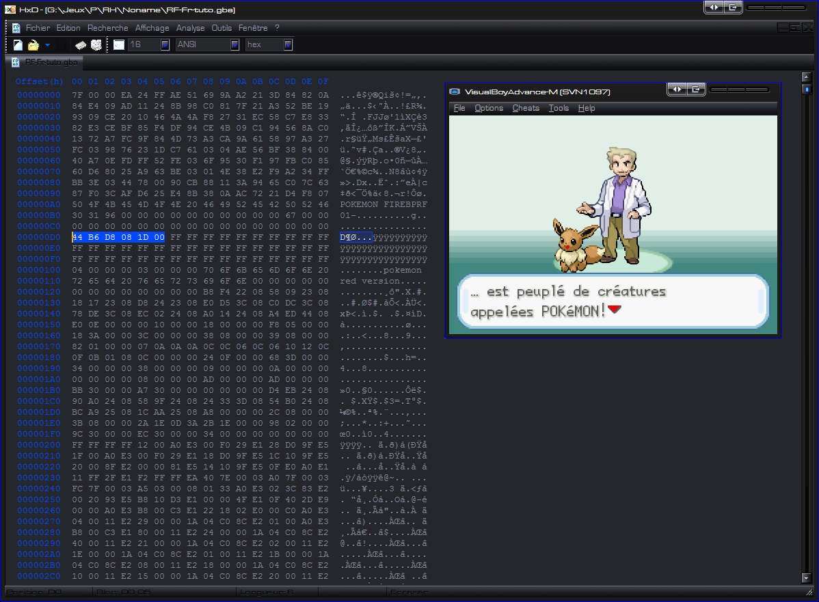Click into the 16 bytes-per-row field

click(x=144, y=45)
